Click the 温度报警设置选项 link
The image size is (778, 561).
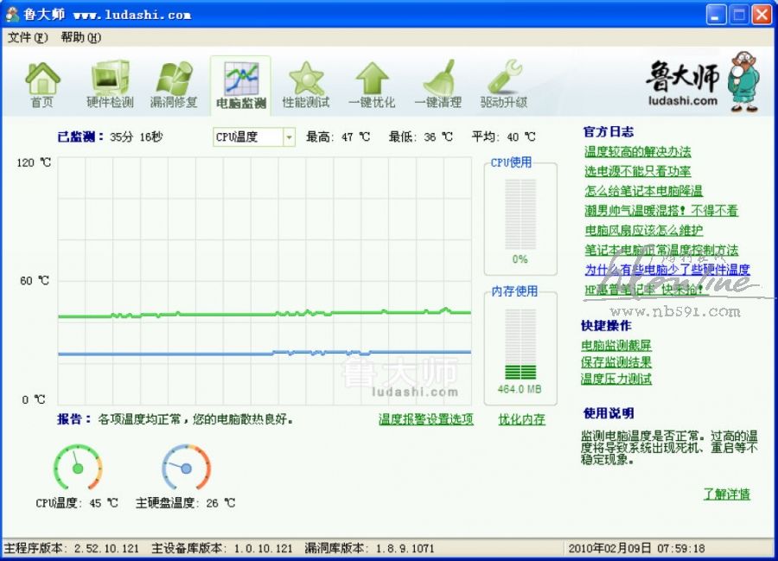pyautogui.click(x=425, y=419)
